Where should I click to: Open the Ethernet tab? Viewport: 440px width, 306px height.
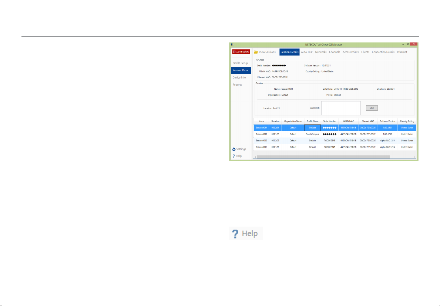coord(402,52)
